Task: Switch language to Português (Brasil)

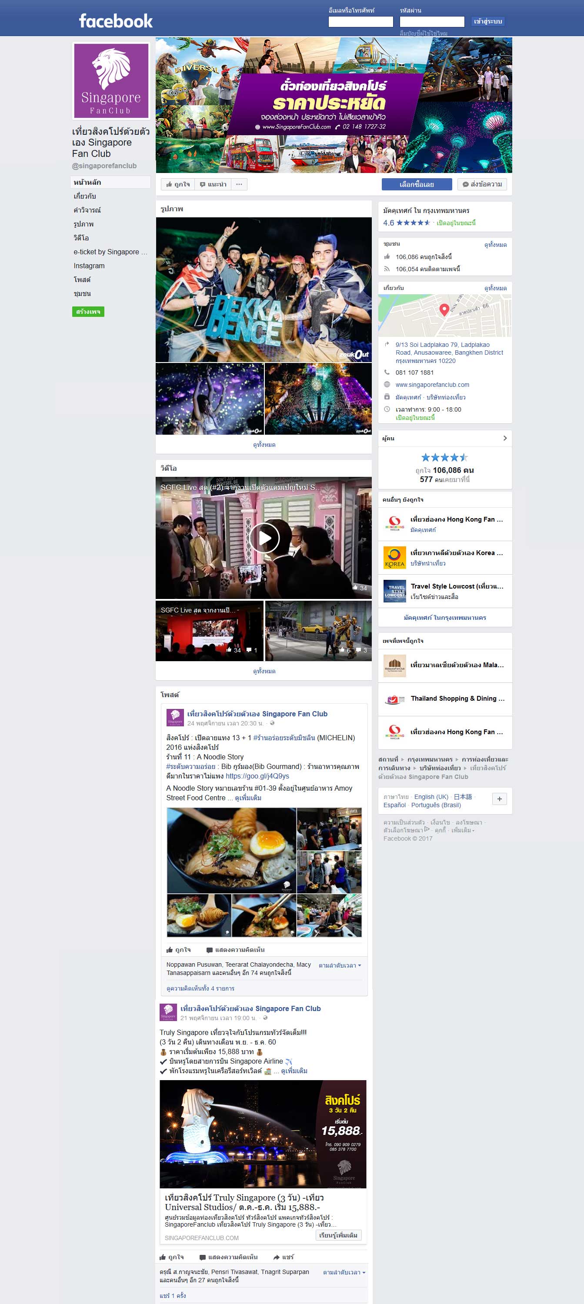Action: [x=436, y=805]
